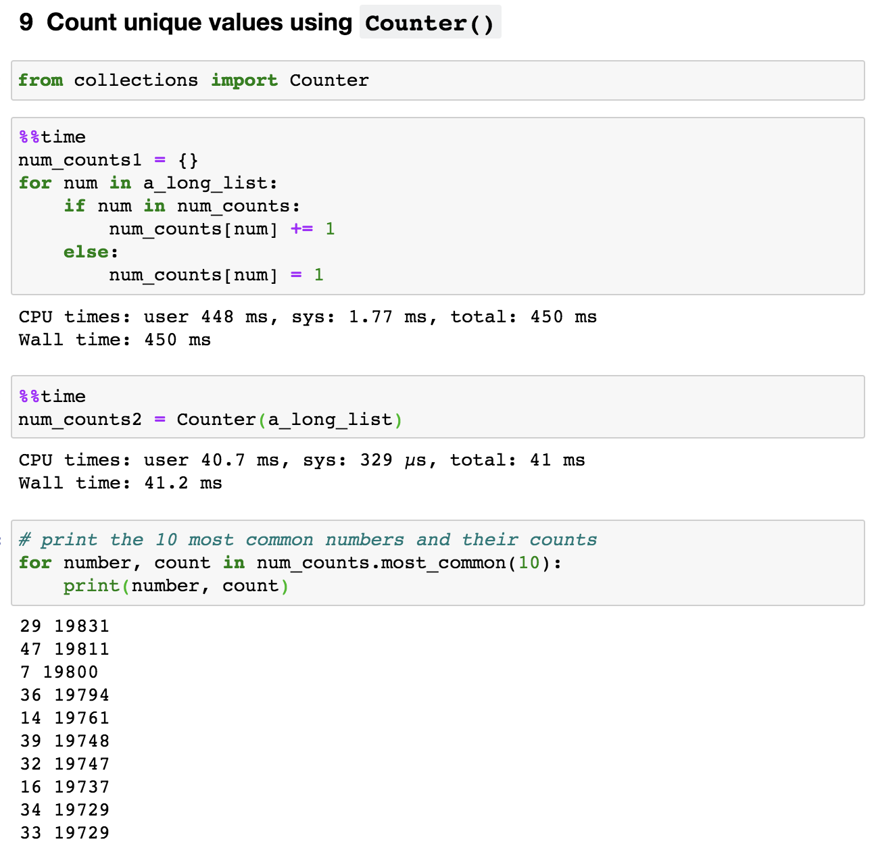Click the num_counts1 = {} assignment line

tap(108, 160)
